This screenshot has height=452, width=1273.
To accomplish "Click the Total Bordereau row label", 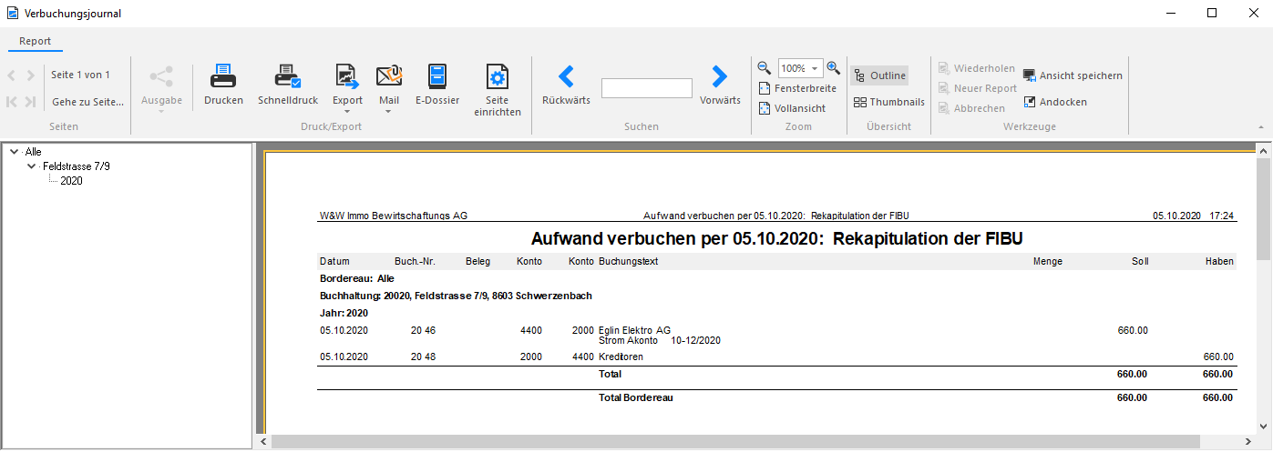I will [635, 398].
